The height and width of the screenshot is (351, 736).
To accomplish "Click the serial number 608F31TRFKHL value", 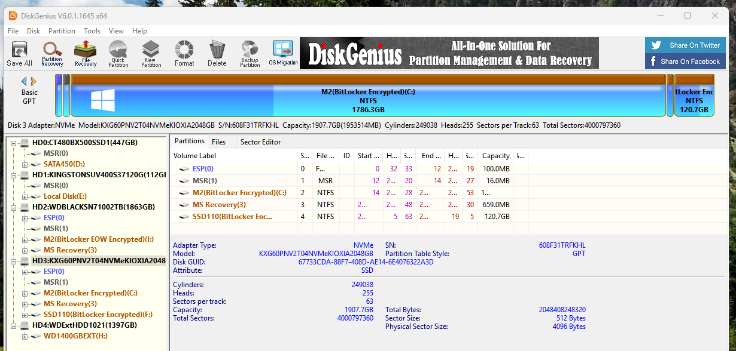I will 562,245.
